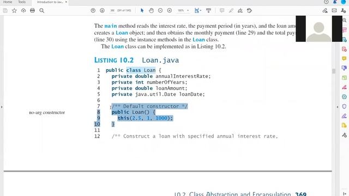Click the scrolling mode toolbar icon
The height and width of the screenshot is (196, 349).
pyautogui.click(x=208, y=10)
